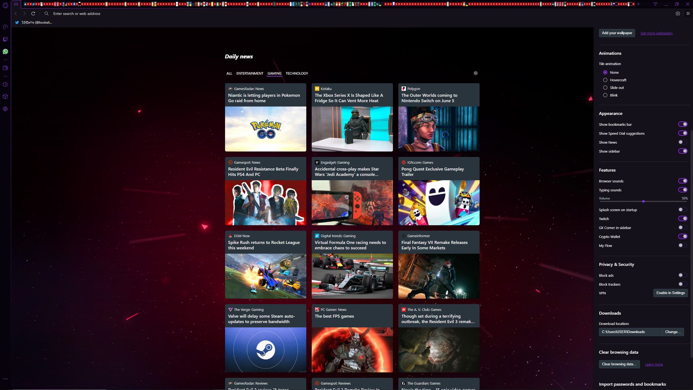Viewport: 693px width, 390px height.
Task: Switch to the TECHNOLOGY news tab
Action: point(297,73)
